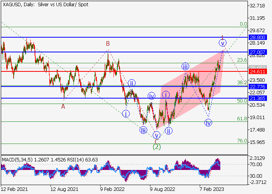Select the MACD(5,34,5) indicator label
The image size is (272, 194).
click(x=18, y=159)
